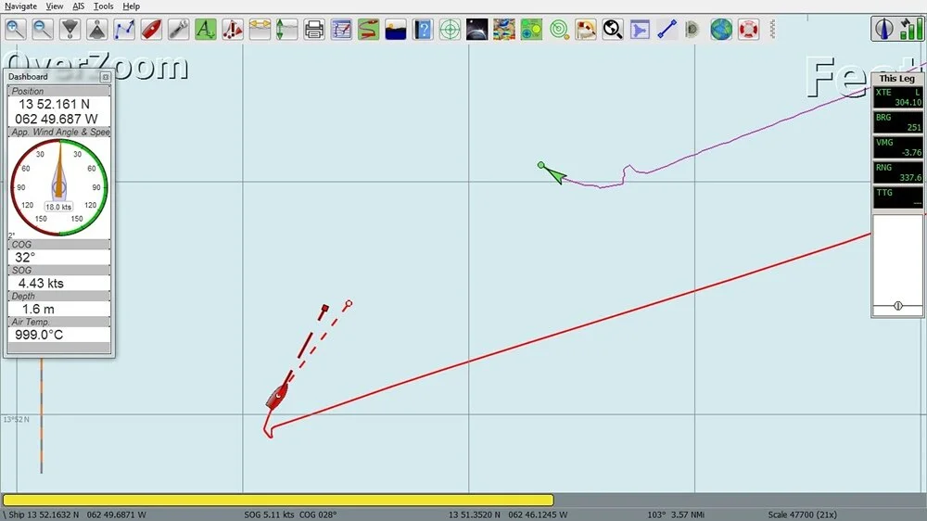
Task: Click the BRG 251 readout
Action: click(898, 122)
